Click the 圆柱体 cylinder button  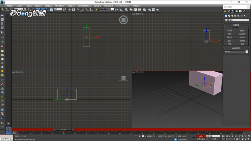(230, 37)
